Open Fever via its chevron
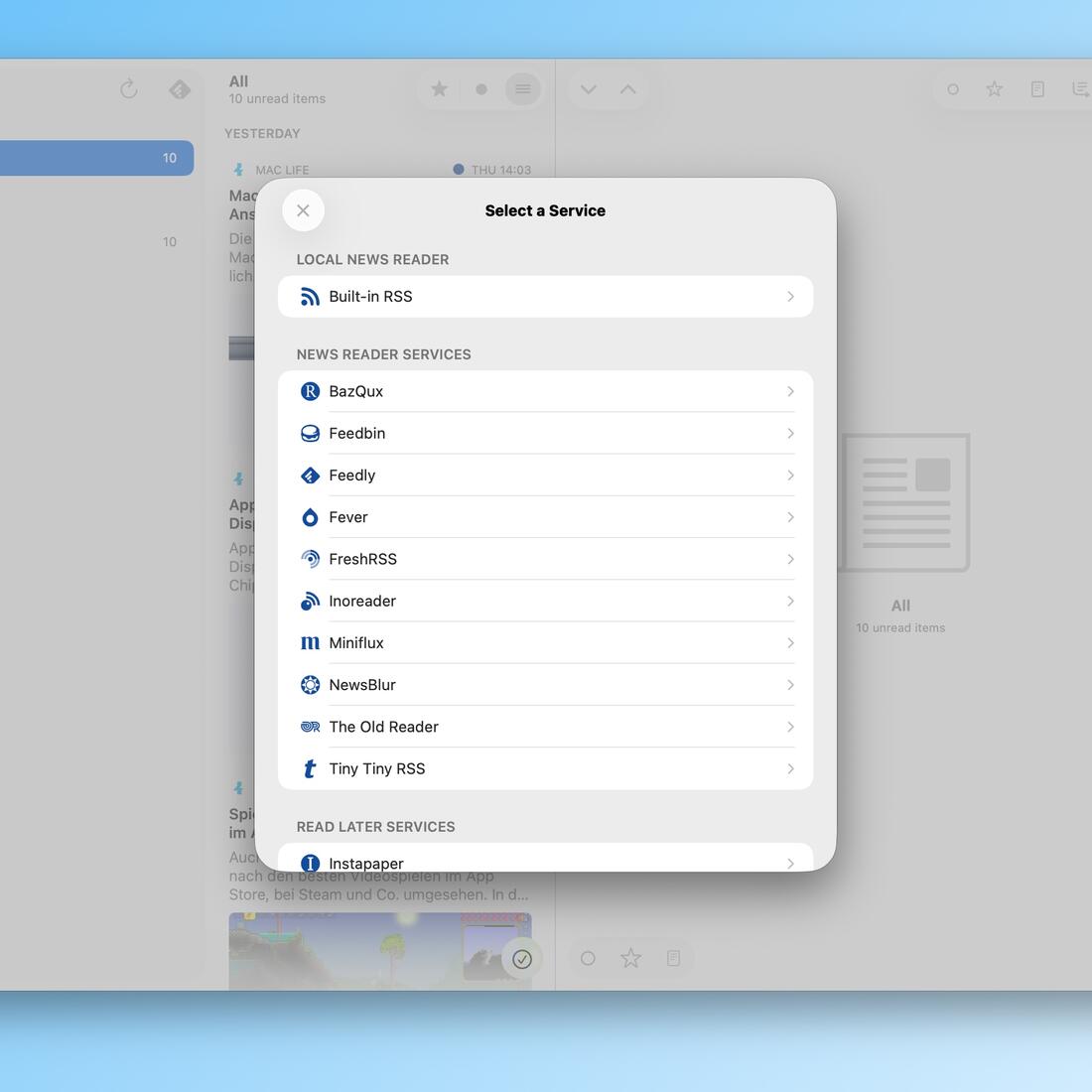Image resolution: width=1092 pixels, height=1092 pixels. pos(790,517)
